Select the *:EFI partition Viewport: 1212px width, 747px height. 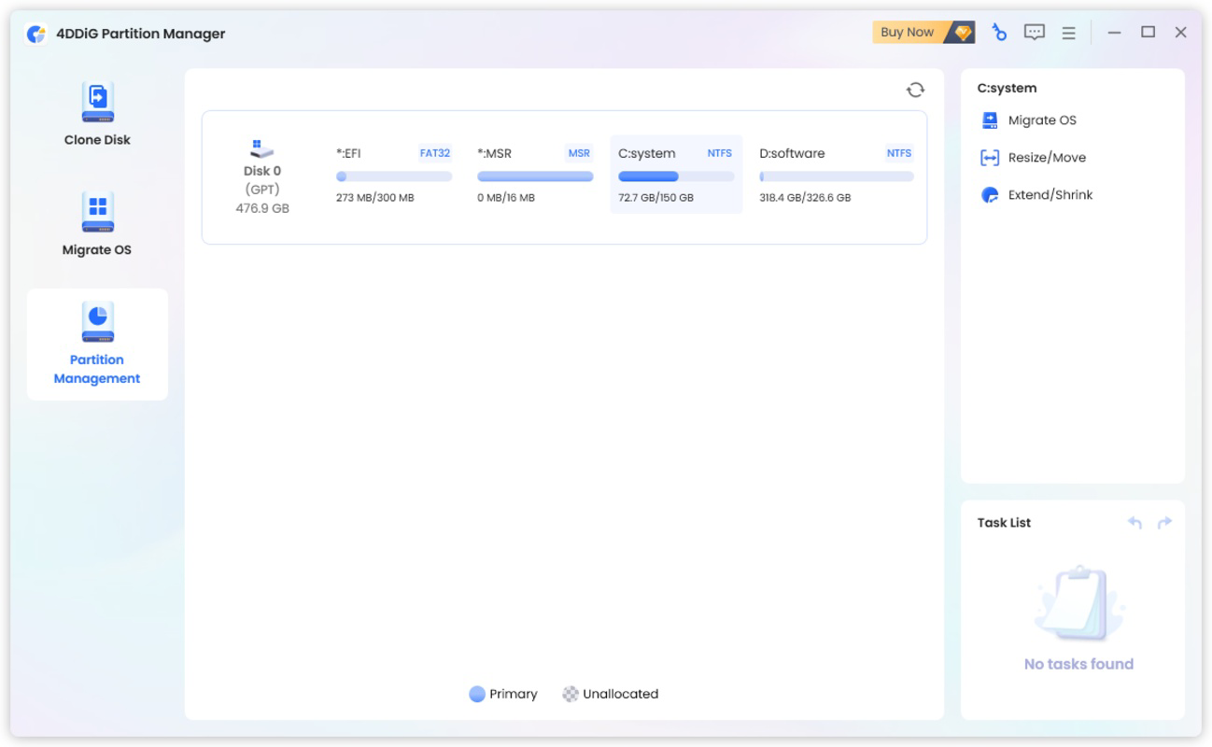394,175
